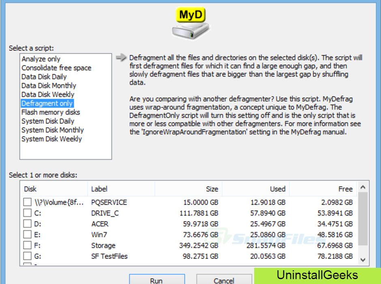Screen dimensions: 381x284
Task: Check the E: Win7 disk checkbox
Action: click(27, 235)
